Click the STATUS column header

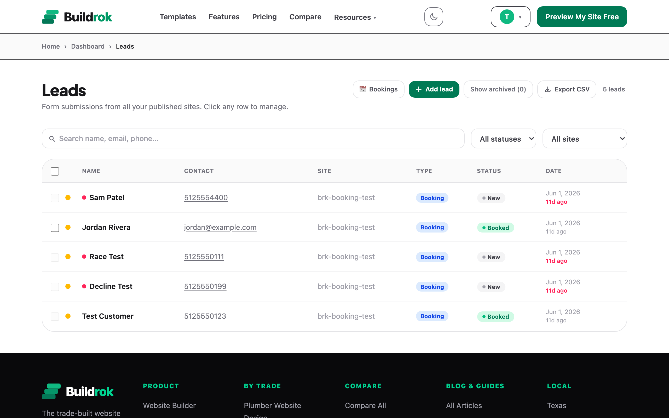tap(489, 171)
